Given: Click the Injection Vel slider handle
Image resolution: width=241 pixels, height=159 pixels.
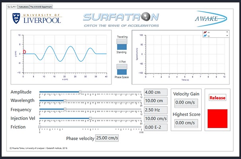Looking at the screenshot, I should (90, 118).
